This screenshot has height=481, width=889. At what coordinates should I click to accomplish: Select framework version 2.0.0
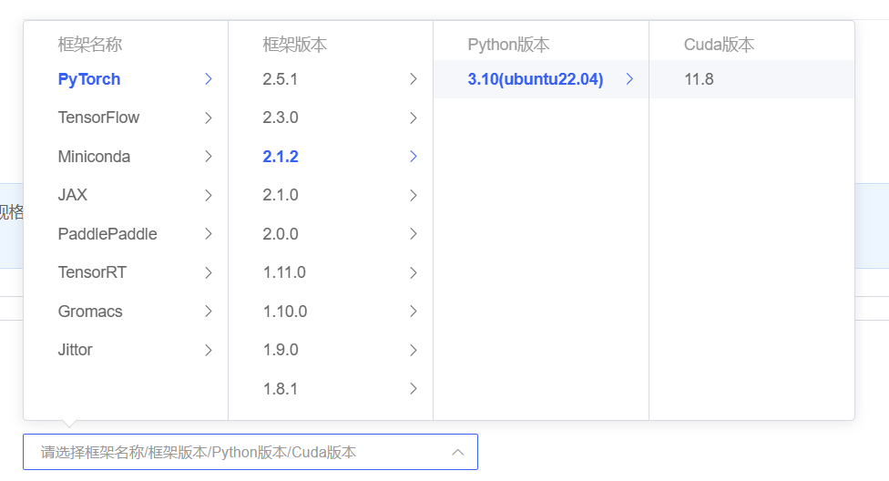[x=281, y=234]
